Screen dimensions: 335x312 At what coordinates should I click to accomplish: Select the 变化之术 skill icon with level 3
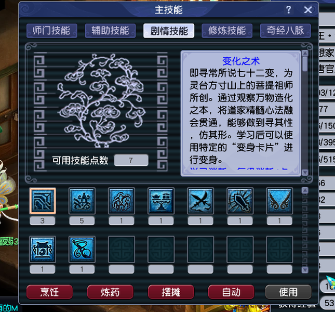[x=43, y=201]
